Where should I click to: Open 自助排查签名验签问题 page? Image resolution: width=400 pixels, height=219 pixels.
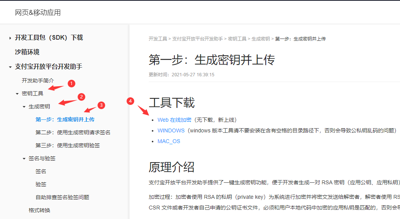[x=62, y=197]
